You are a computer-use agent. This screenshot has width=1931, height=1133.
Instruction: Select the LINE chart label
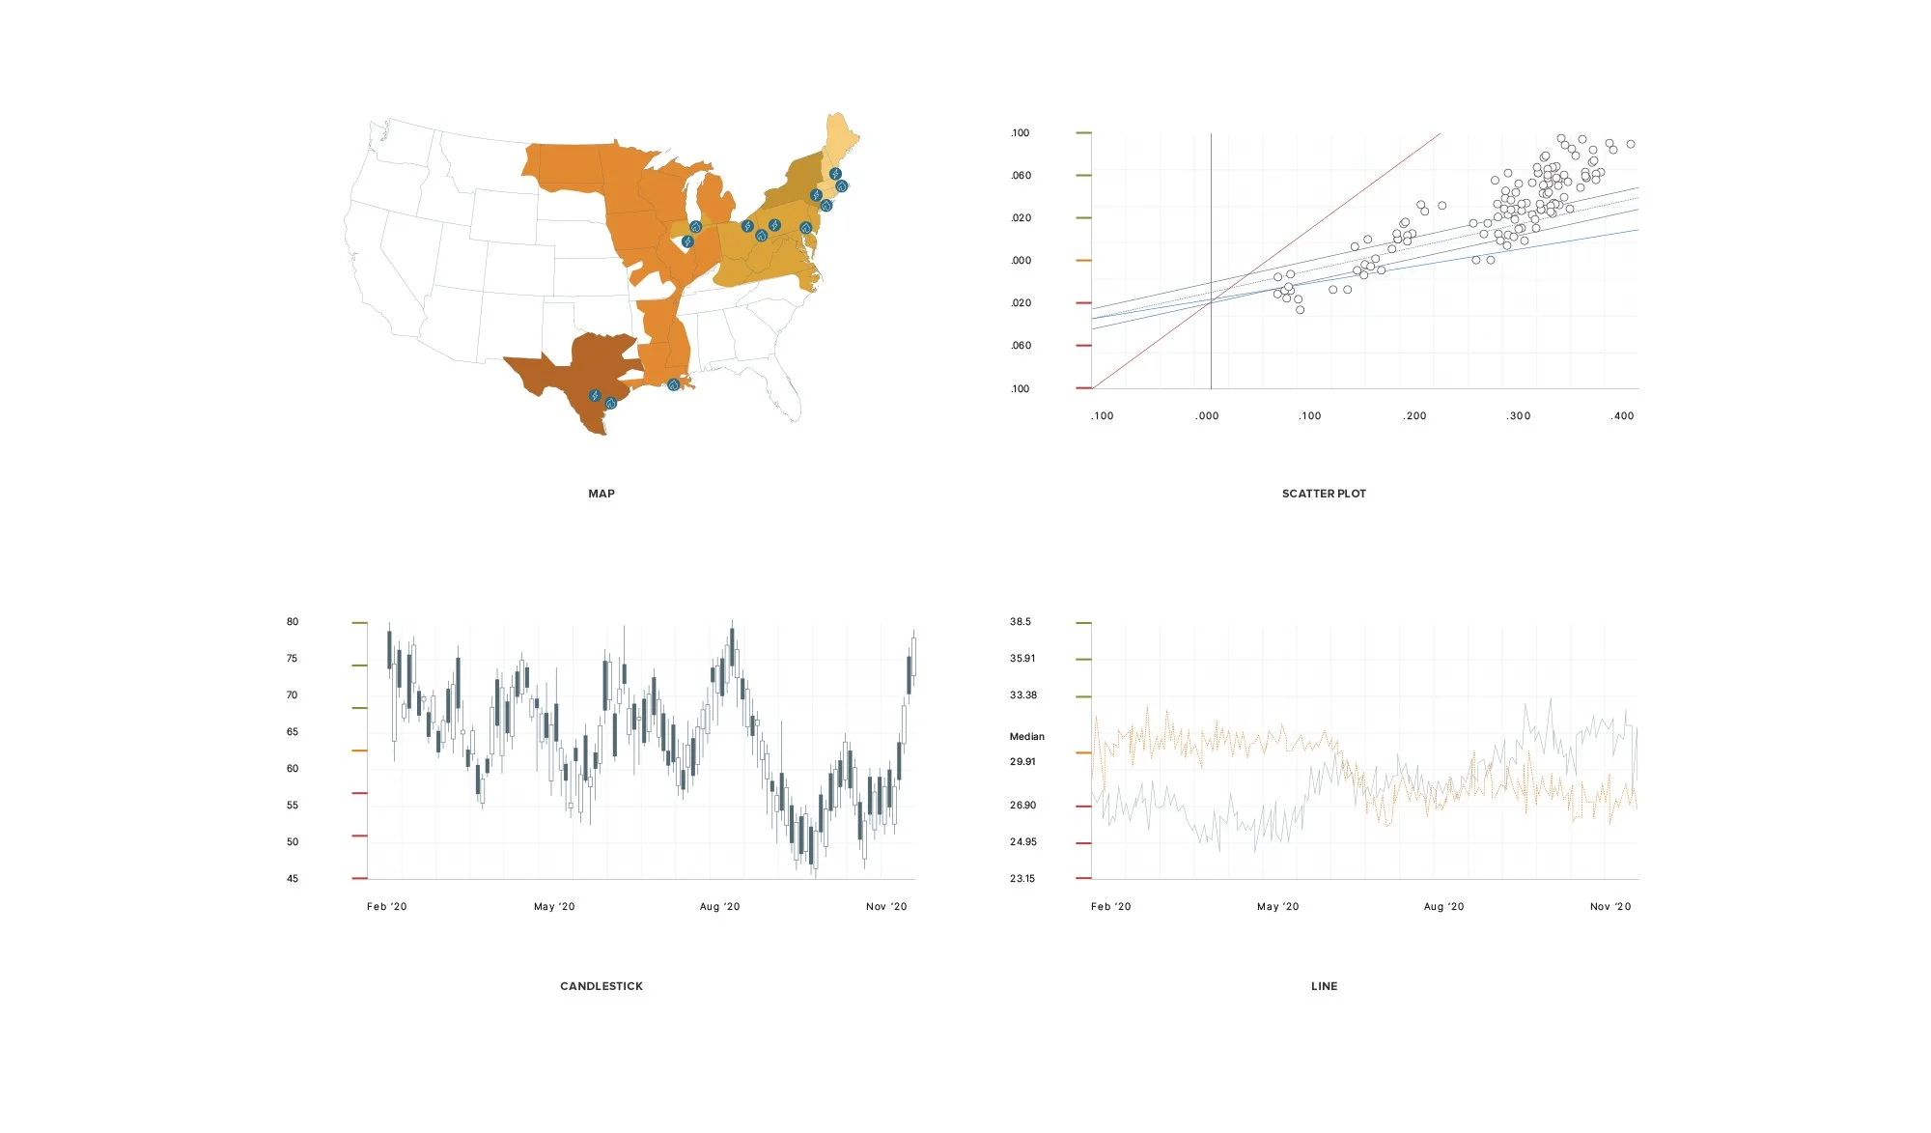click(1324, 986)
